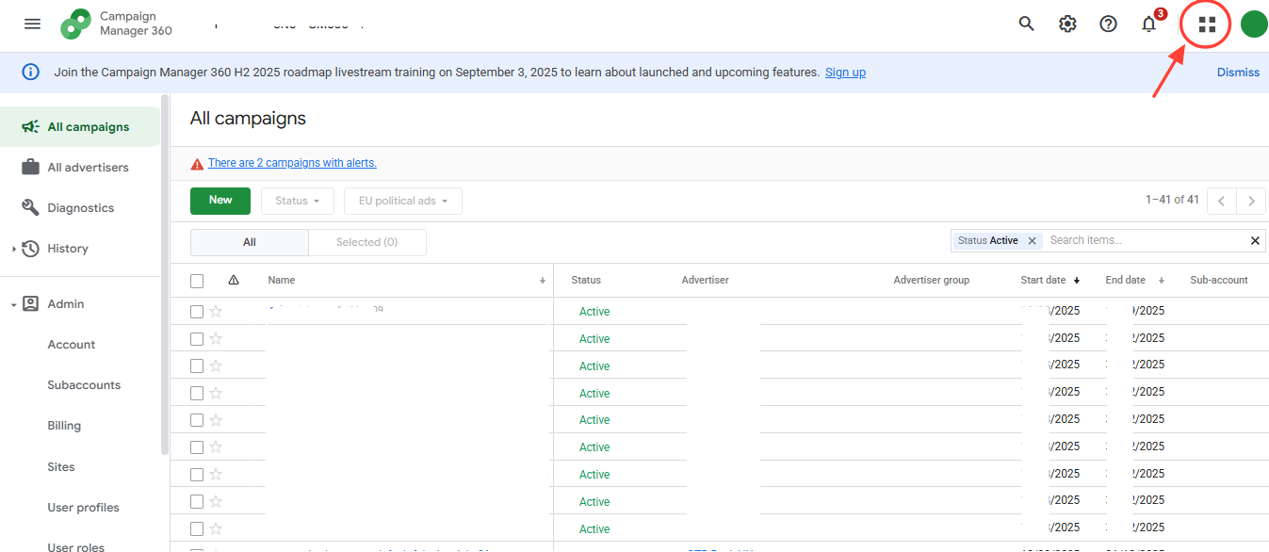1269x552 pixels.
Task: Check the select-all campaigns checkbox
Action: (x=197, y=280)
